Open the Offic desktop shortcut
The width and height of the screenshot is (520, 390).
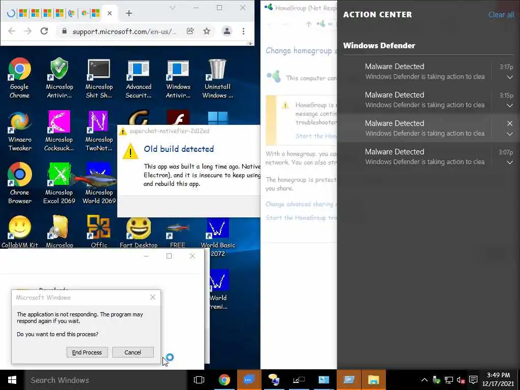[99, 232]
